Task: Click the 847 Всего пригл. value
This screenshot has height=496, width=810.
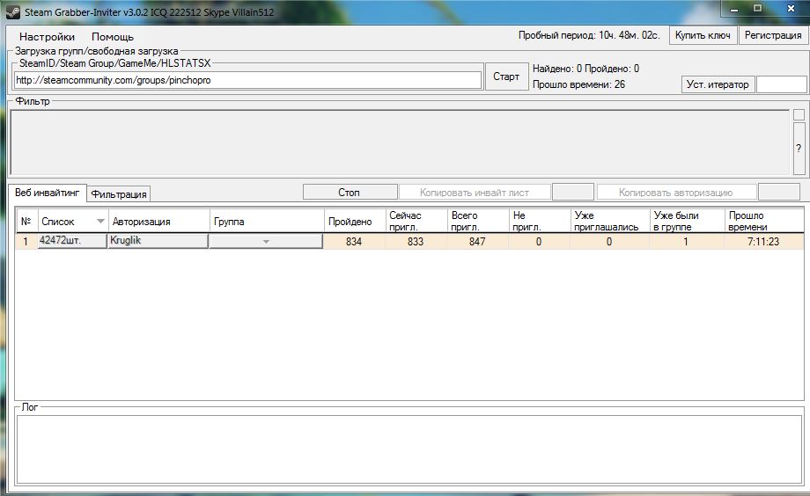Action: (477, 242)
